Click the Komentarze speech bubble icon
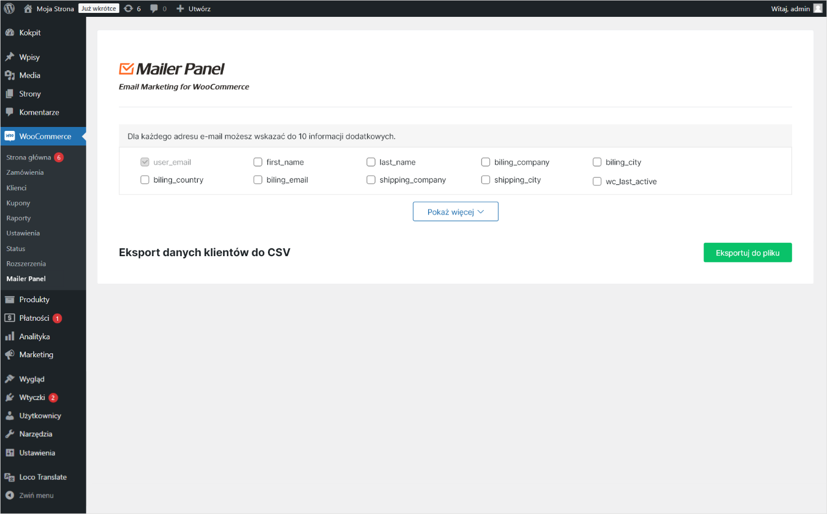Screen dimensions: 827x514 coord(10,112)
